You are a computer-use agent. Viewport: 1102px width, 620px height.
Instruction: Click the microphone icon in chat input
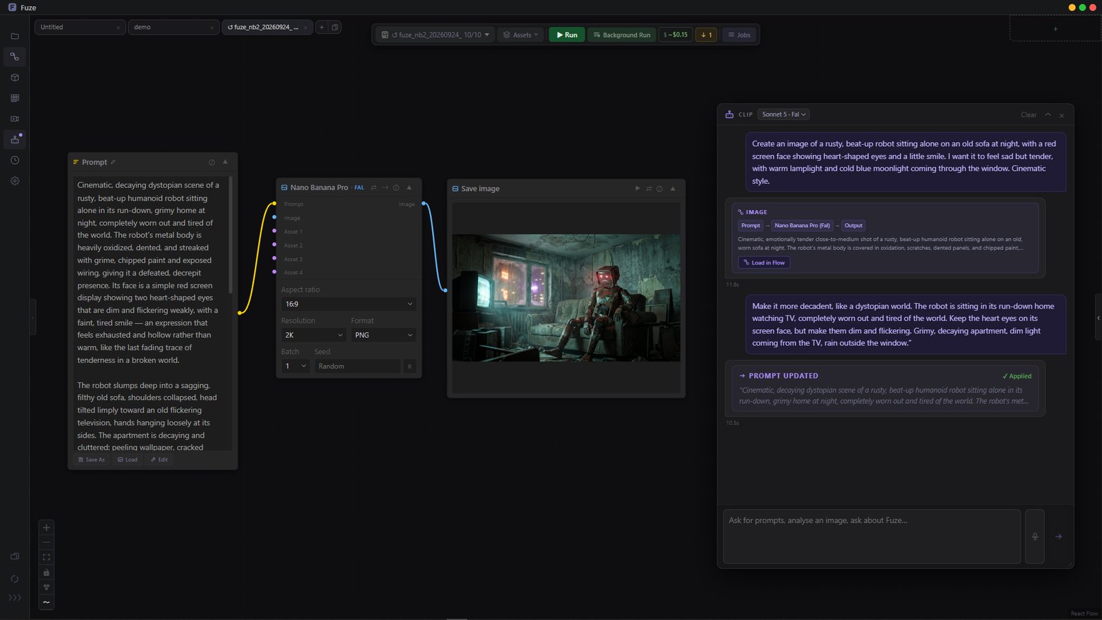coord(1035,537)
